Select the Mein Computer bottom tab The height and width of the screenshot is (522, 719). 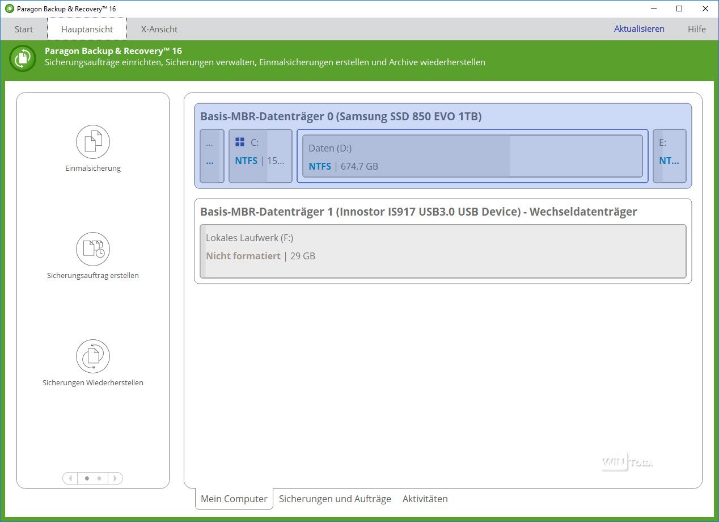pos(234,499)
